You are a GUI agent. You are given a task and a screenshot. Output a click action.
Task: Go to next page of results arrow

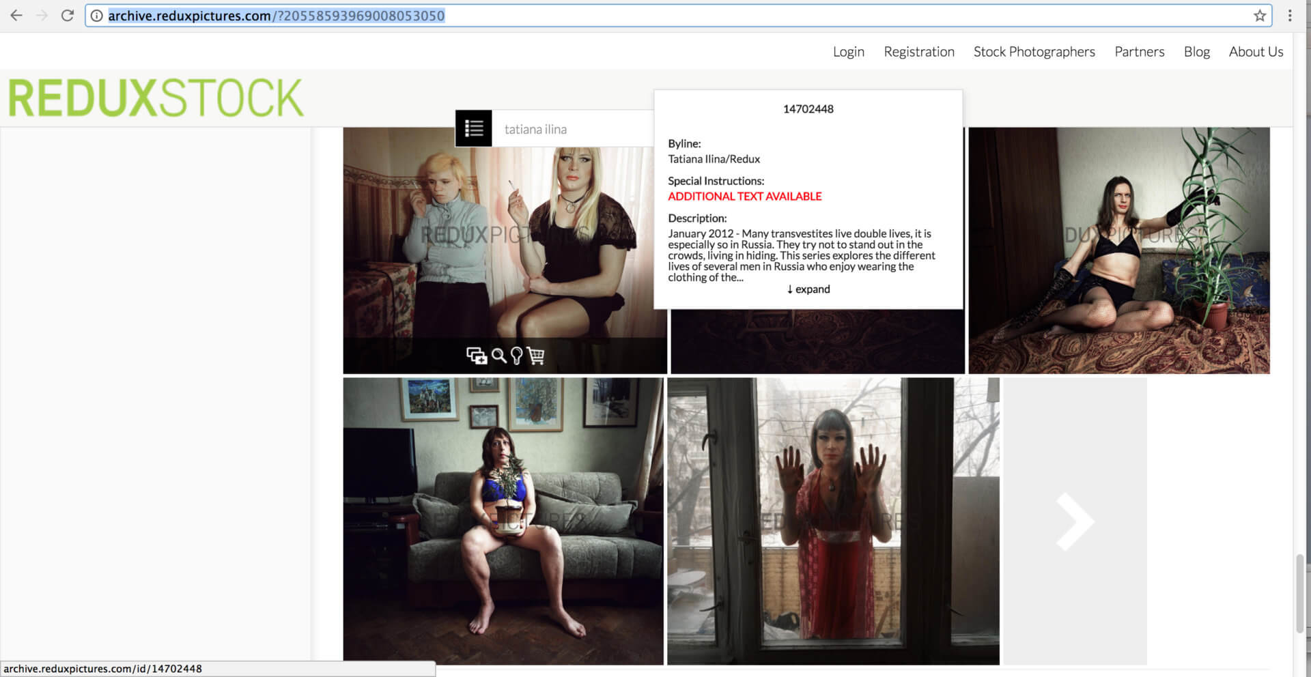pyautogui.click(x=1075, y=521)
